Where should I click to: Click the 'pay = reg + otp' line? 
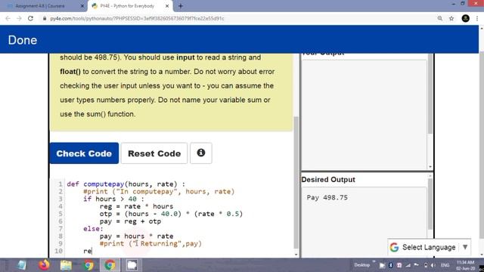pos(130,221)
